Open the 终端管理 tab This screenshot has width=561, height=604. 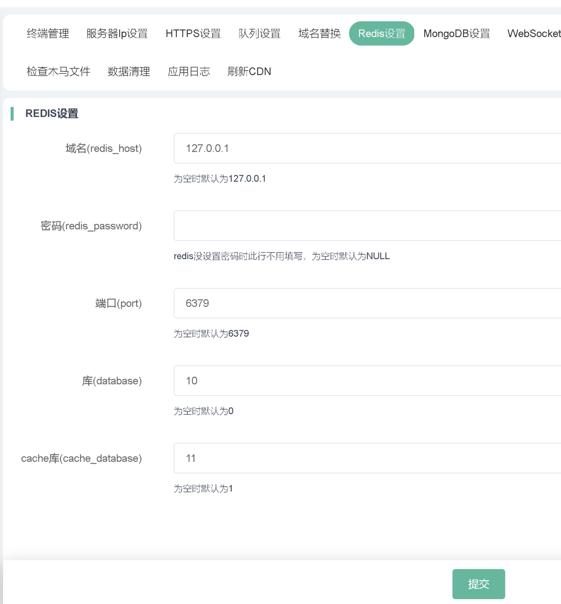[48, 33]
